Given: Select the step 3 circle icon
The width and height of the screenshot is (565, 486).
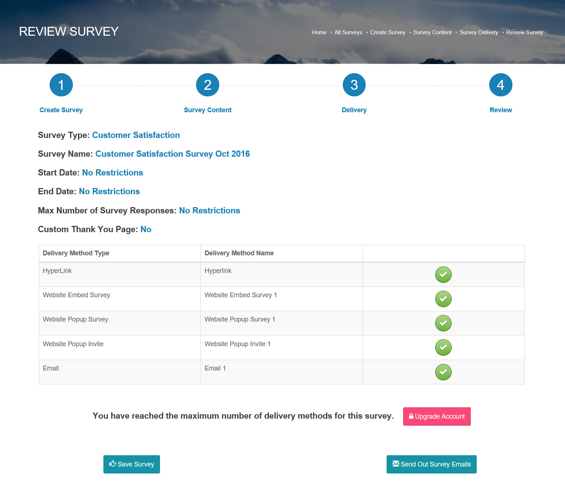Looking at the screenshot, I should pyautogui.click(x=354, y=85).
